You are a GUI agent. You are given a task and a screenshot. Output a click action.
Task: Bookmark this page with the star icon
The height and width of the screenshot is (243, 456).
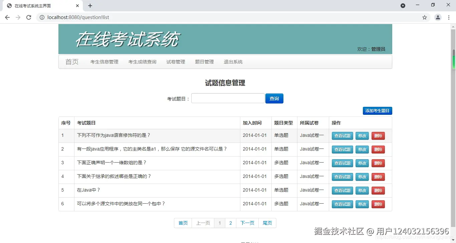point(425,17)
